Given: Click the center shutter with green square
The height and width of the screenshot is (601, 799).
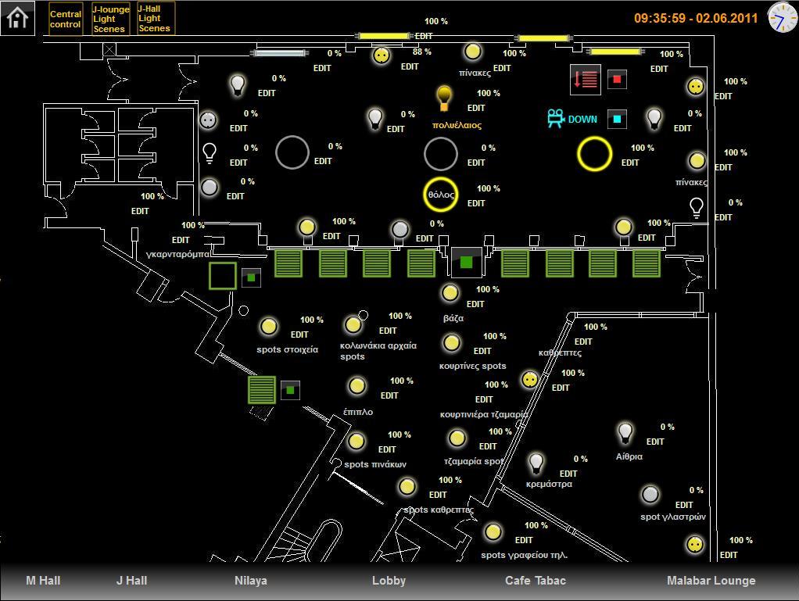Looking at the screenshot, I should coord(466,263).
